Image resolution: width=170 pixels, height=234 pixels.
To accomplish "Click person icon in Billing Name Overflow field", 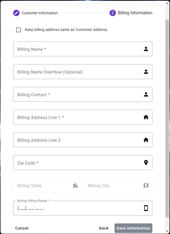I will point(146,72).
